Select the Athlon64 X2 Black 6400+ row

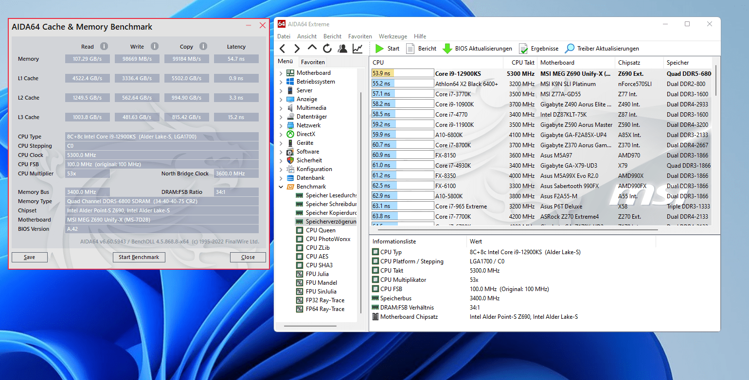point(541,84)
